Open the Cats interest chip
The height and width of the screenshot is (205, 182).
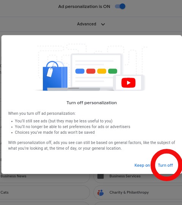tap(45, 192)
